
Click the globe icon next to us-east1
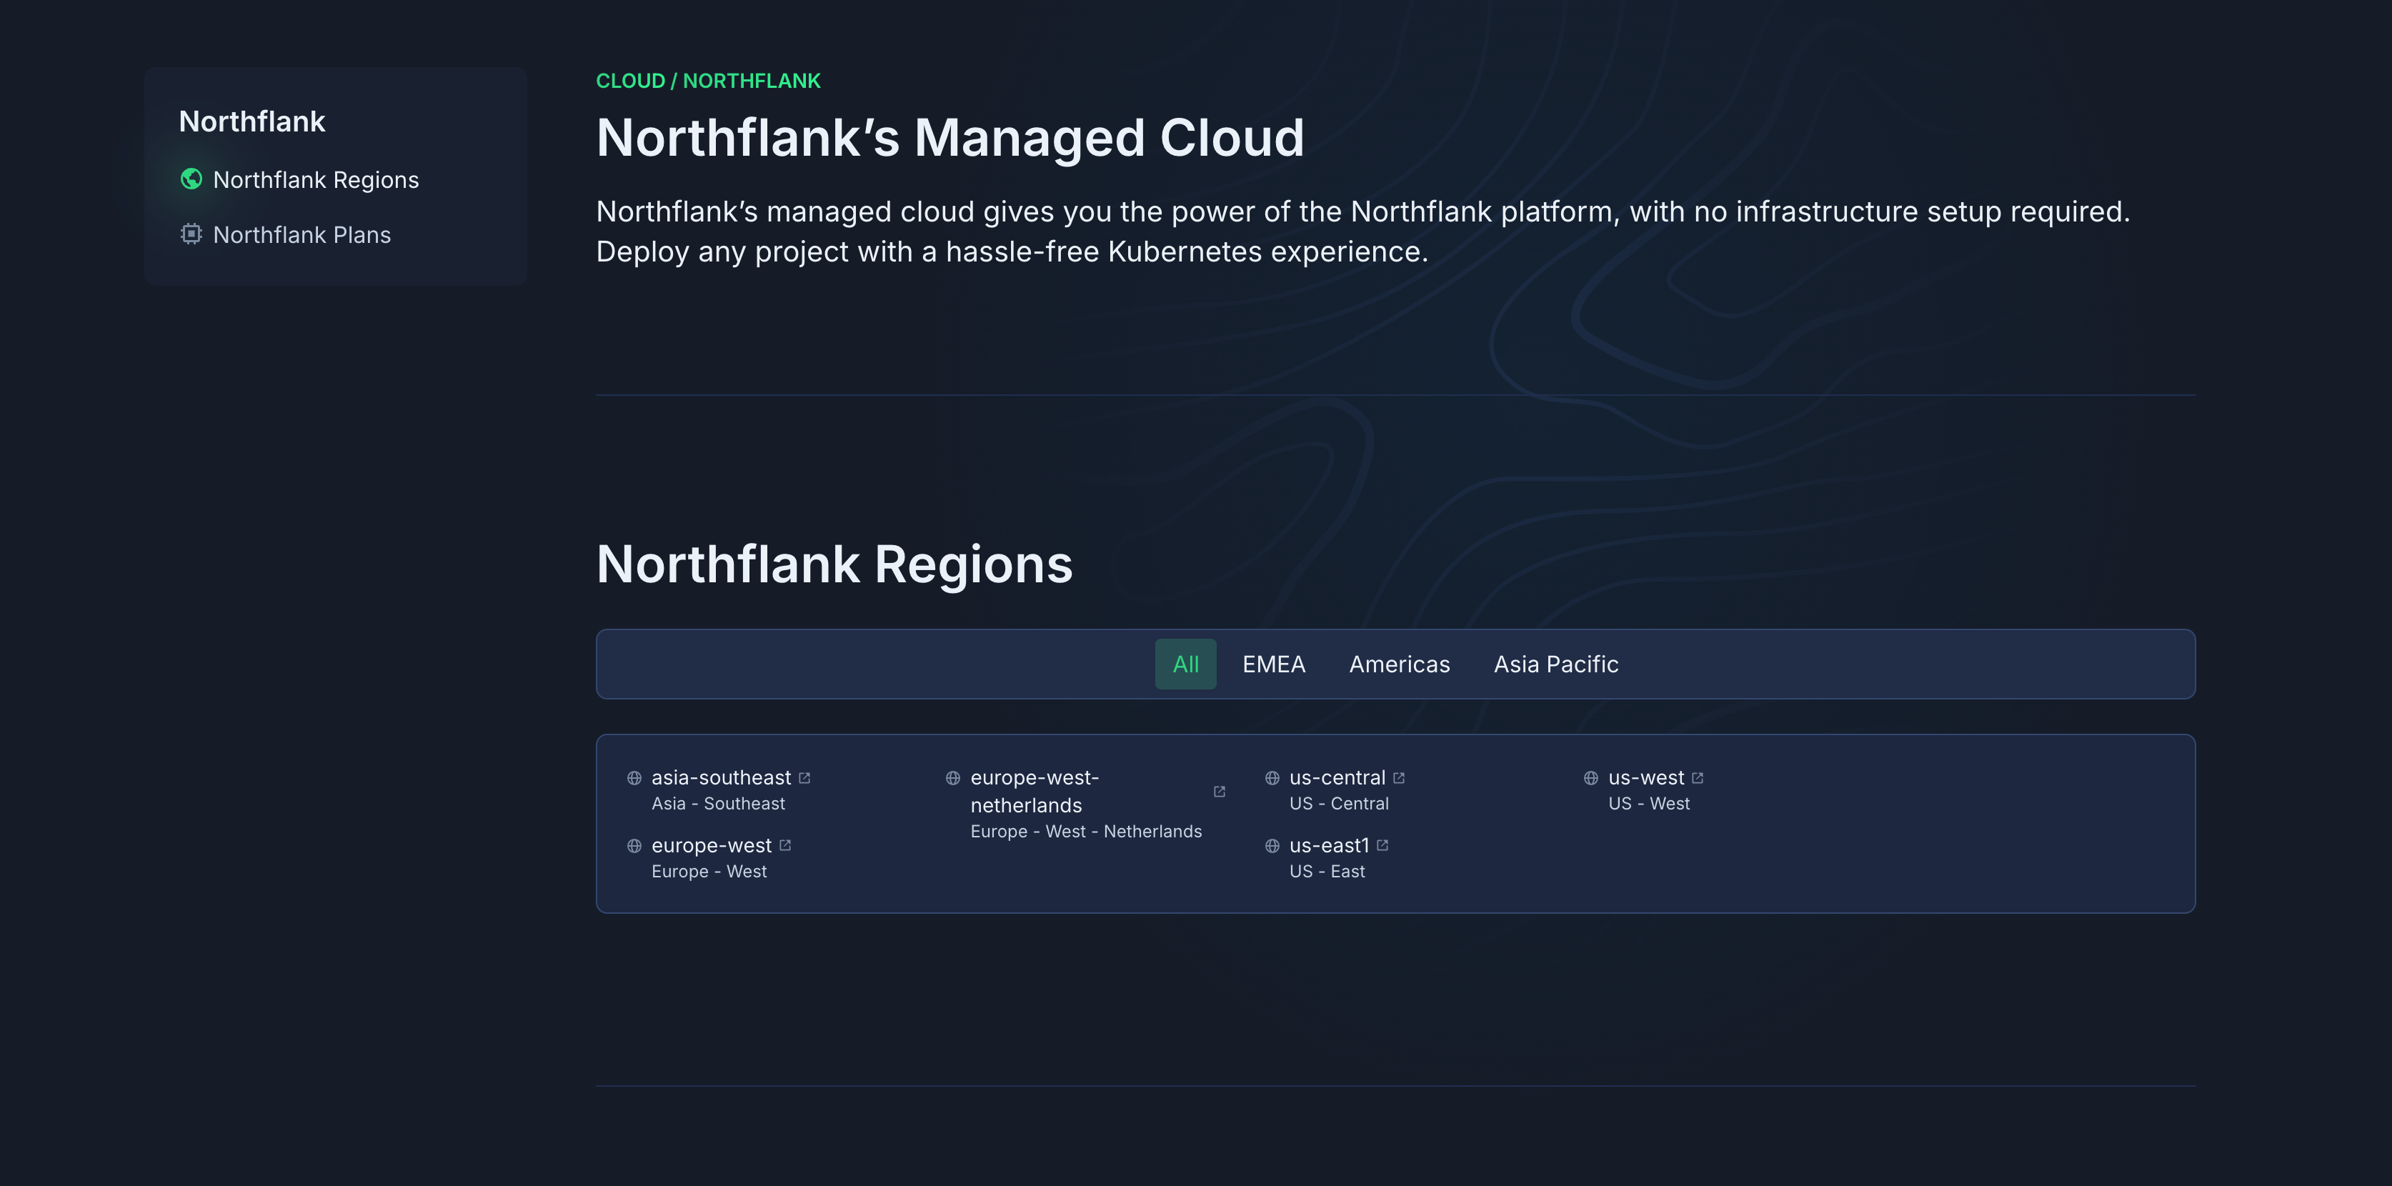click(x=1272, y=846)
